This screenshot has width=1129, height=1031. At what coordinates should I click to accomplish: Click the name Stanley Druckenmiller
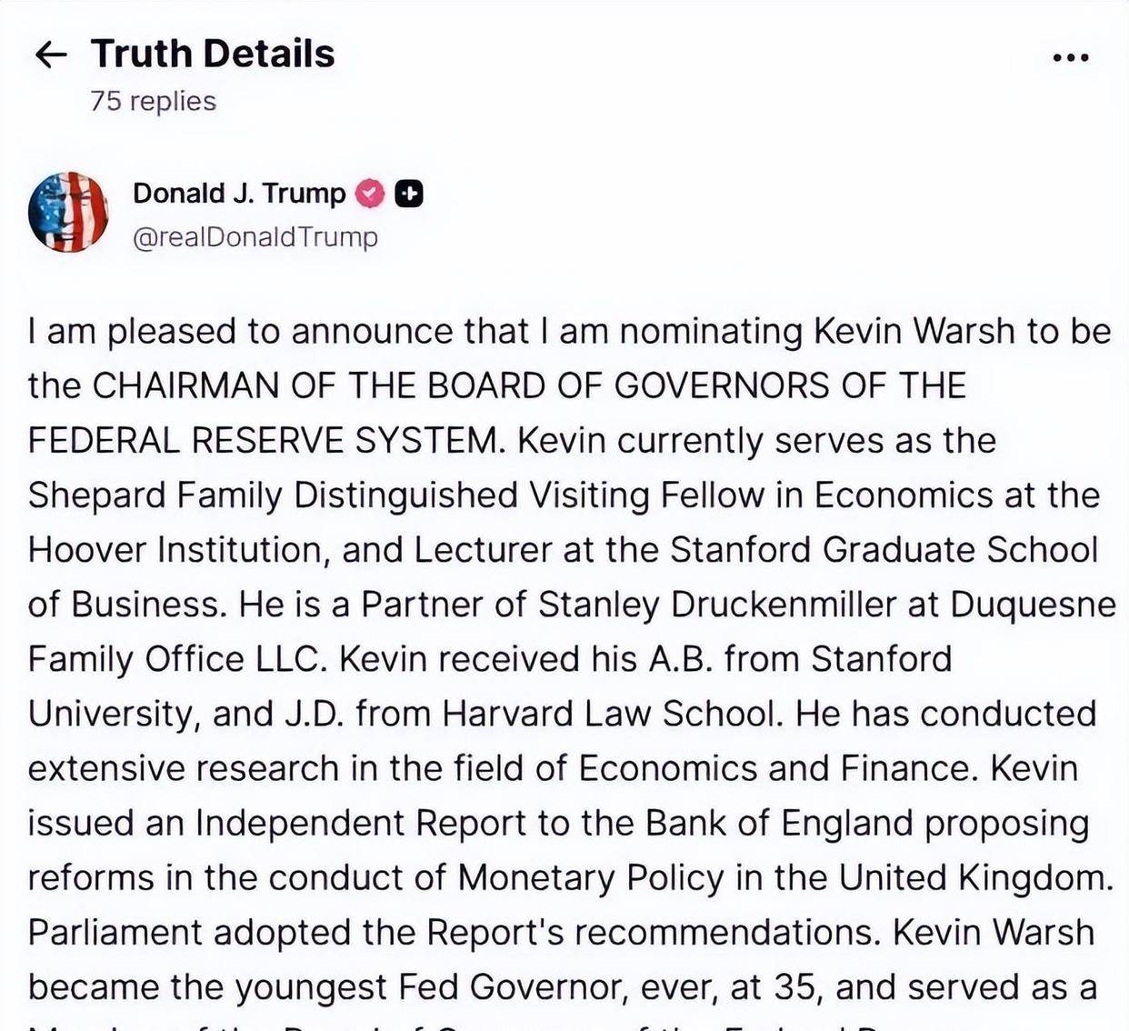click(717, 605)
